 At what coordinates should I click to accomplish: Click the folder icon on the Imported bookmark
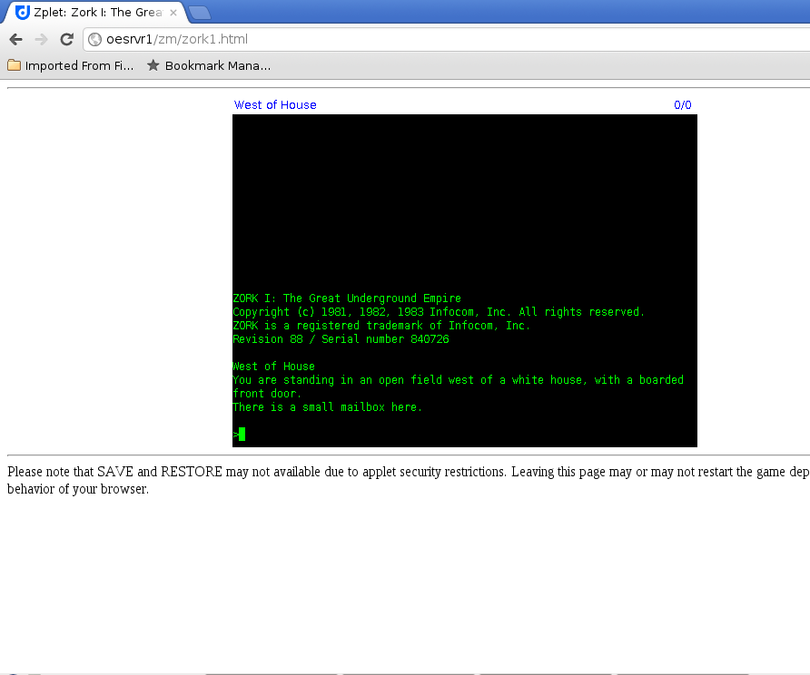[13, 64]
